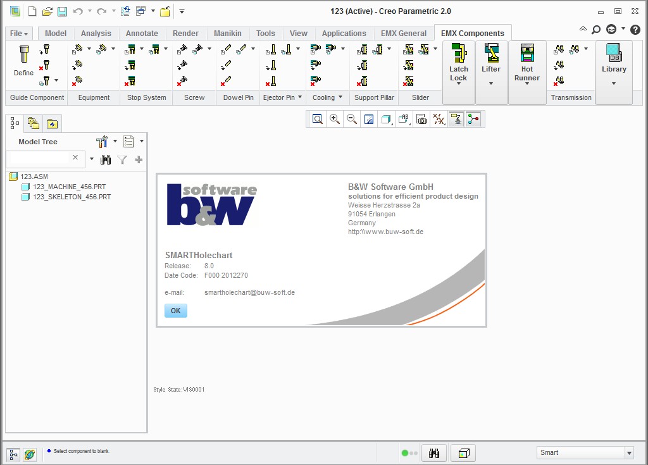
Task: Toggle navigation pane from status bar
Action: click(x=13, y=454)
